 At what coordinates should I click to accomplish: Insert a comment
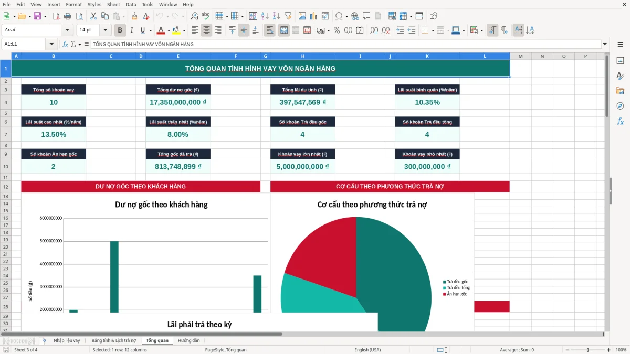click(x=366, y=16)
